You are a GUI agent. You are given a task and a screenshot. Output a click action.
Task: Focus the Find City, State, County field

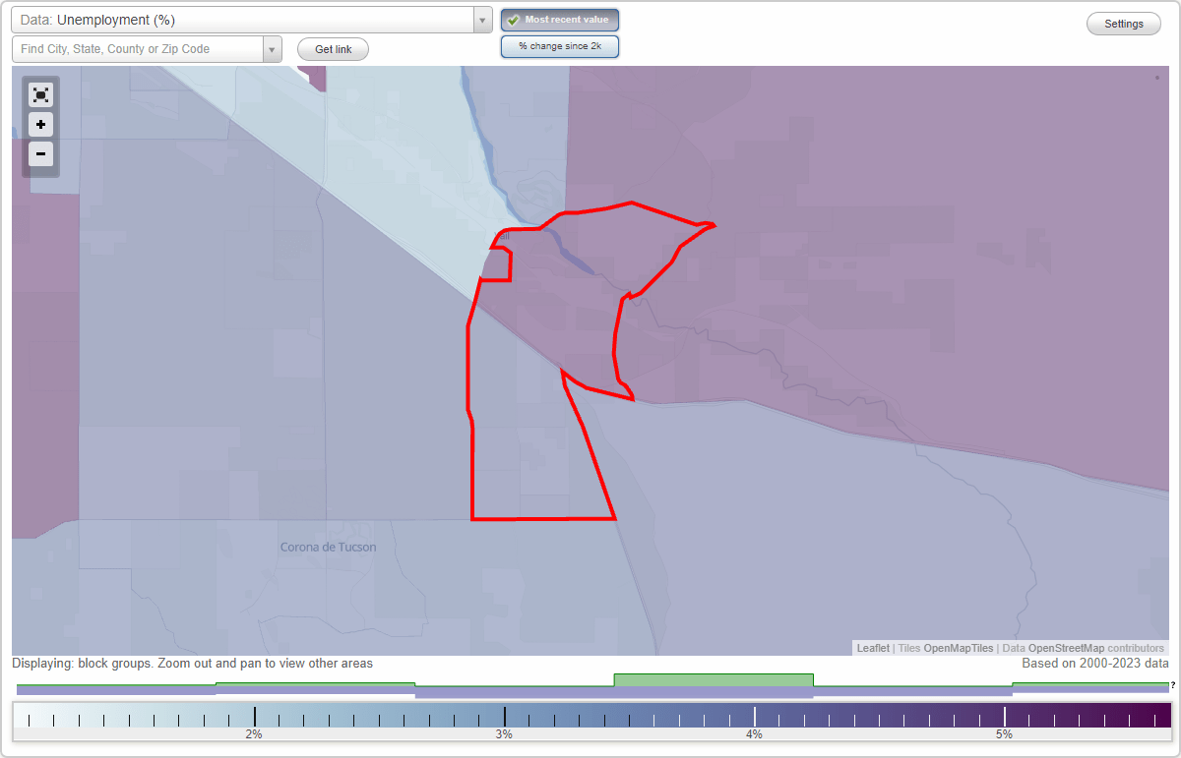pos(138,49)
